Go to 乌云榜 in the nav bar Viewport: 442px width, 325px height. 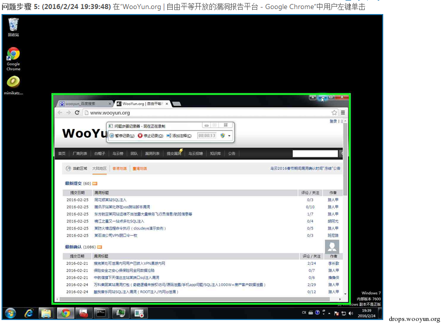118,154
